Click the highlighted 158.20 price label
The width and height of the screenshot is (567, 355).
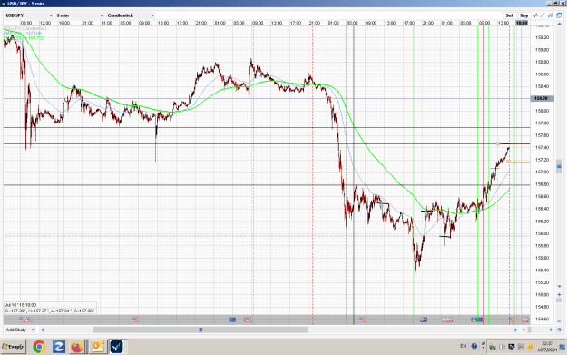coord(542,98)
